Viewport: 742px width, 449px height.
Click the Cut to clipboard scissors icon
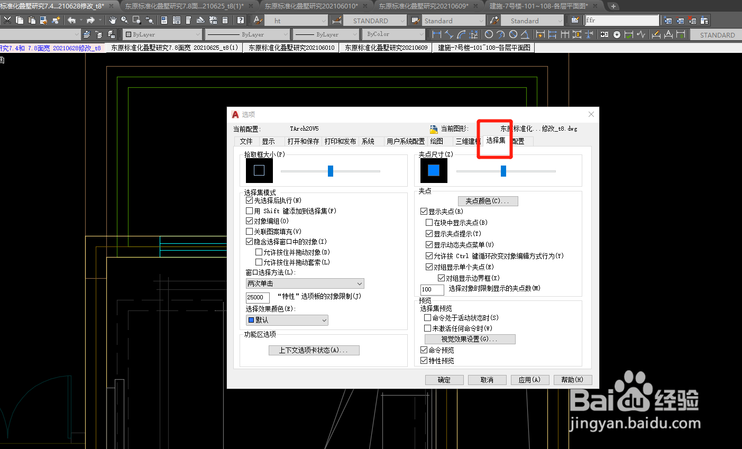(7, 20)
